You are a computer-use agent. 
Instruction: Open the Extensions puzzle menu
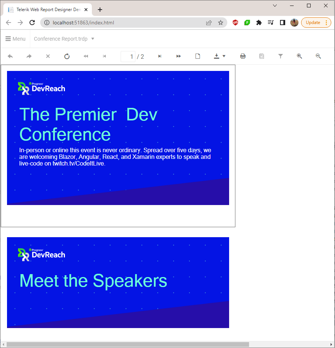[x=259, y=23]
